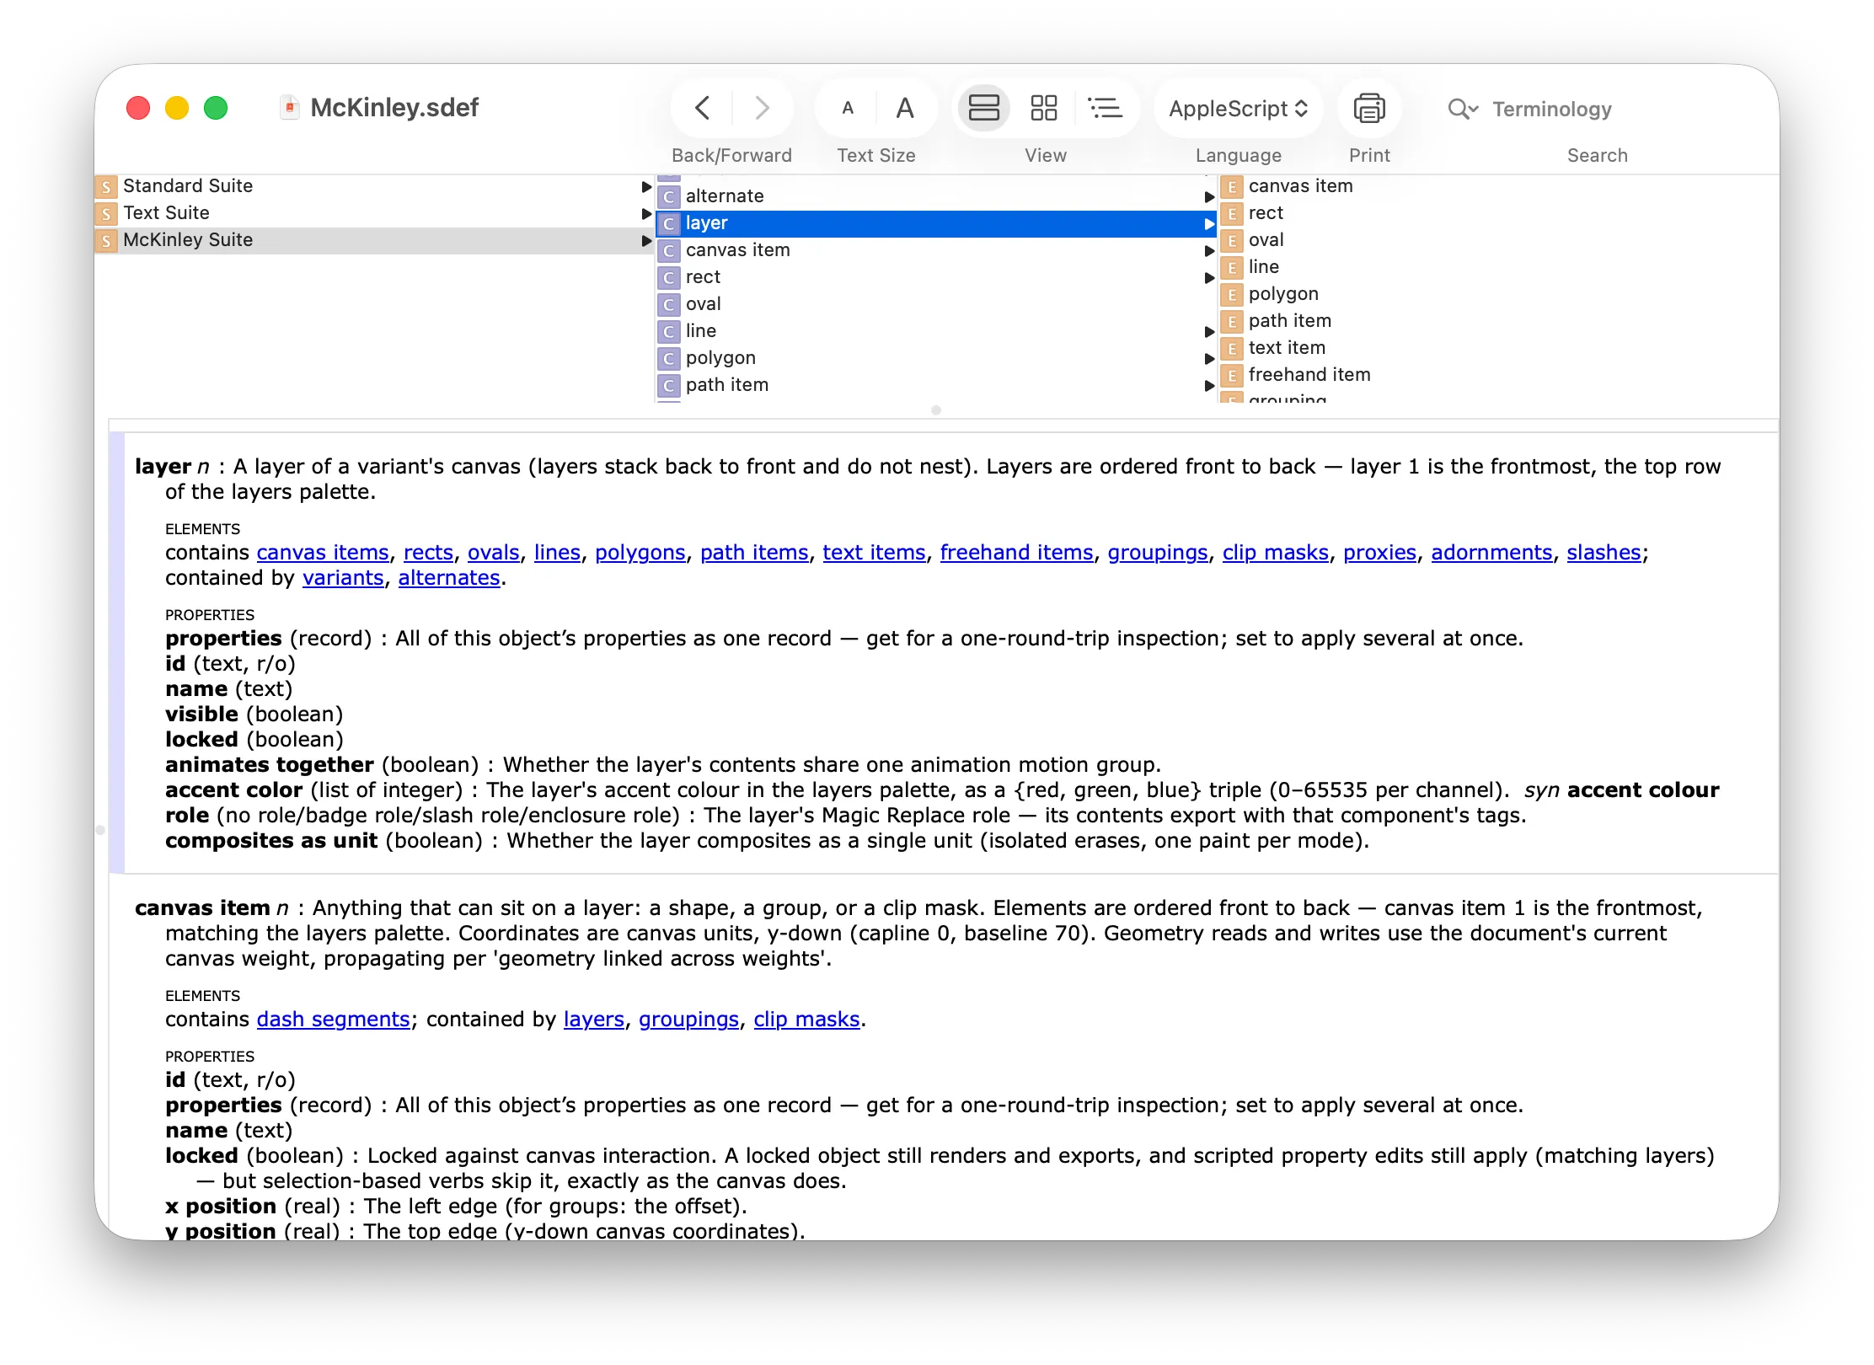The image size is (1874, 1365).
Task: Open the dash segments link
Action: pos(333,1019)
